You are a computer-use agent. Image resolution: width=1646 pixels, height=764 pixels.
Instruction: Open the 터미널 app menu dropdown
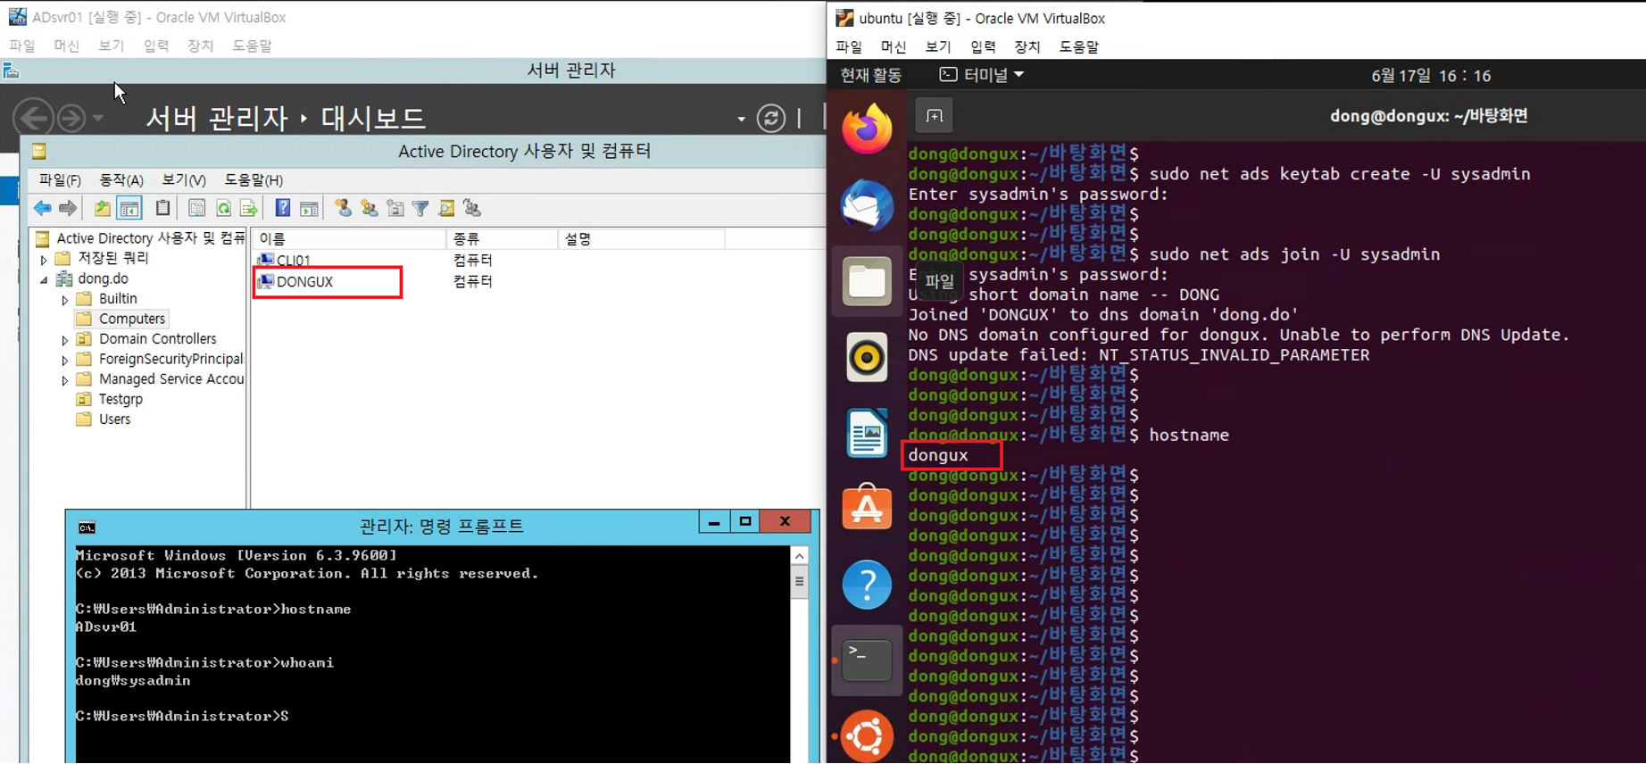coord(982,75)
